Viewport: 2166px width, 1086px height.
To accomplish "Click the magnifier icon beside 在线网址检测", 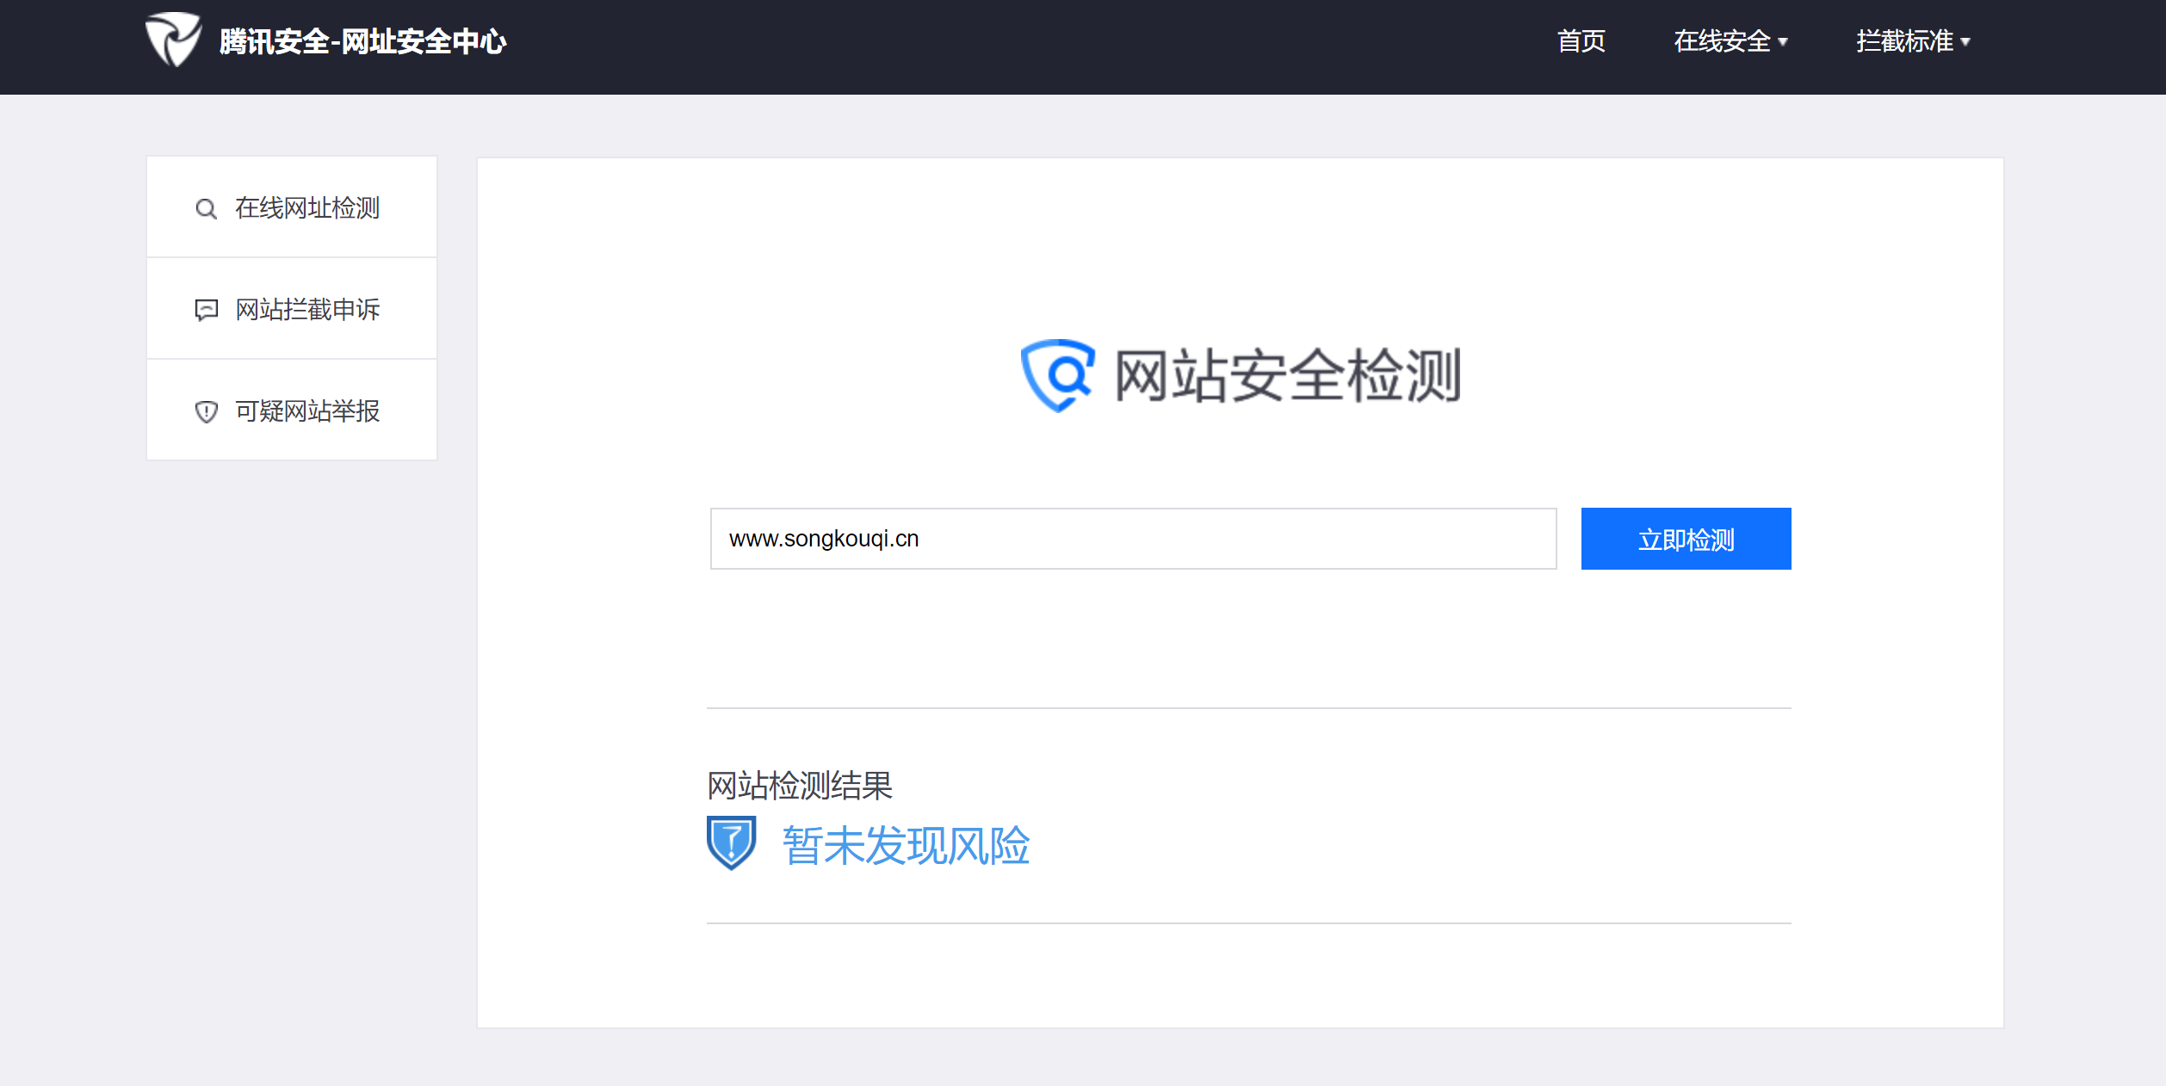I will click(x=206, y=209).
